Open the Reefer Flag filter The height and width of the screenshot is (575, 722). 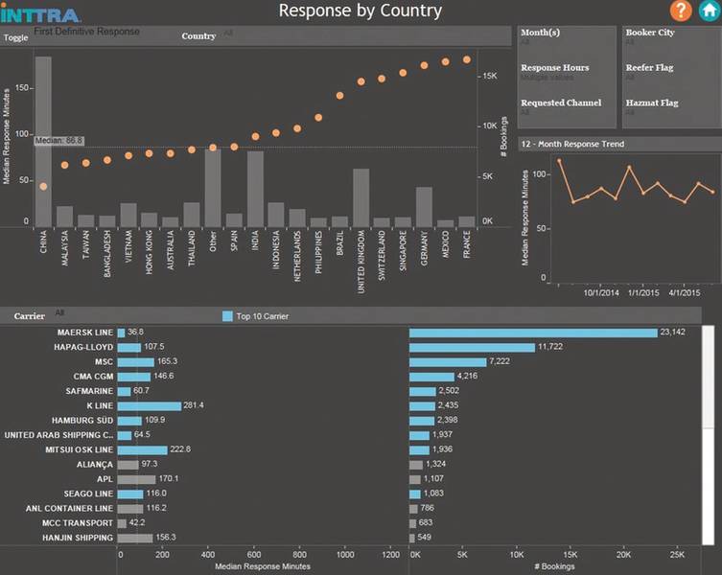click(670, 72)
